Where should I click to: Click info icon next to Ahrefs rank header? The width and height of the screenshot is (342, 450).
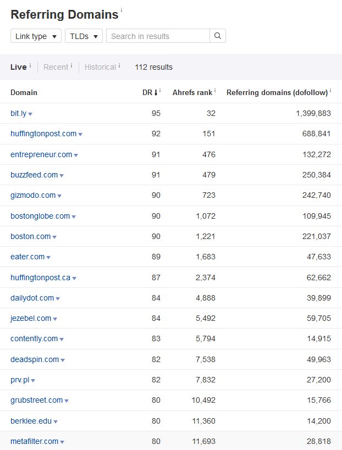[215, 91]
